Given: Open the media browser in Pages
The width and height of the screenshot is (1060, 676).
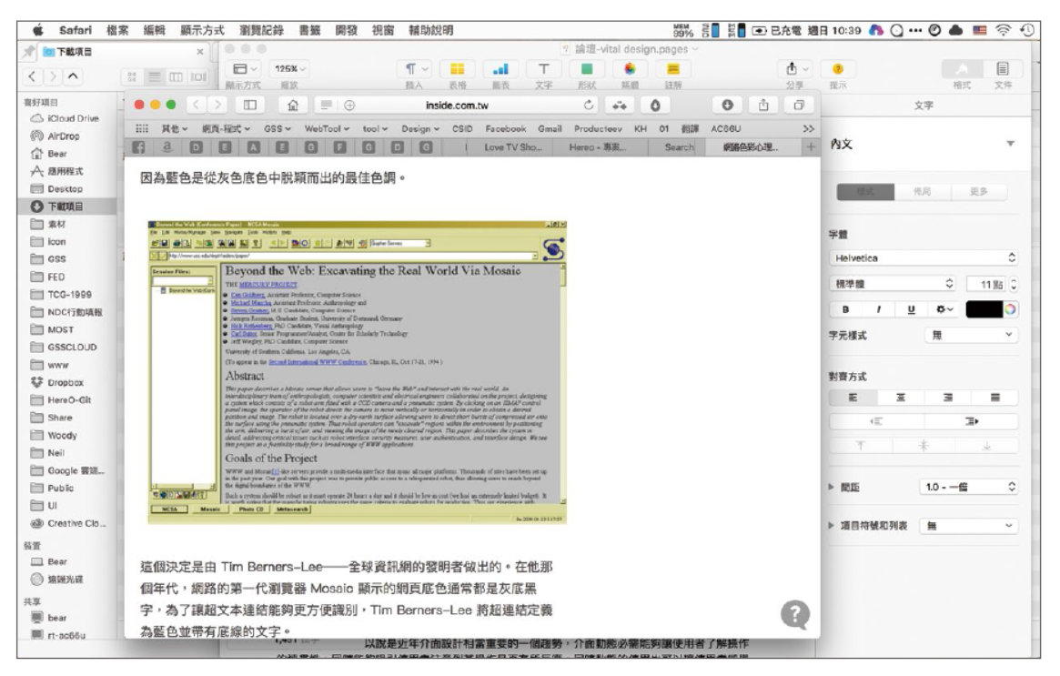Looking at the screenshot, I should (x=630, y=69).
